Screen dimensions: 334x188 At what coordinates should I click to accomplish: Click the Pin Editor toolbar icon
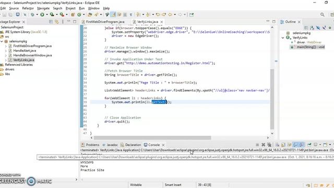(192, 15)
